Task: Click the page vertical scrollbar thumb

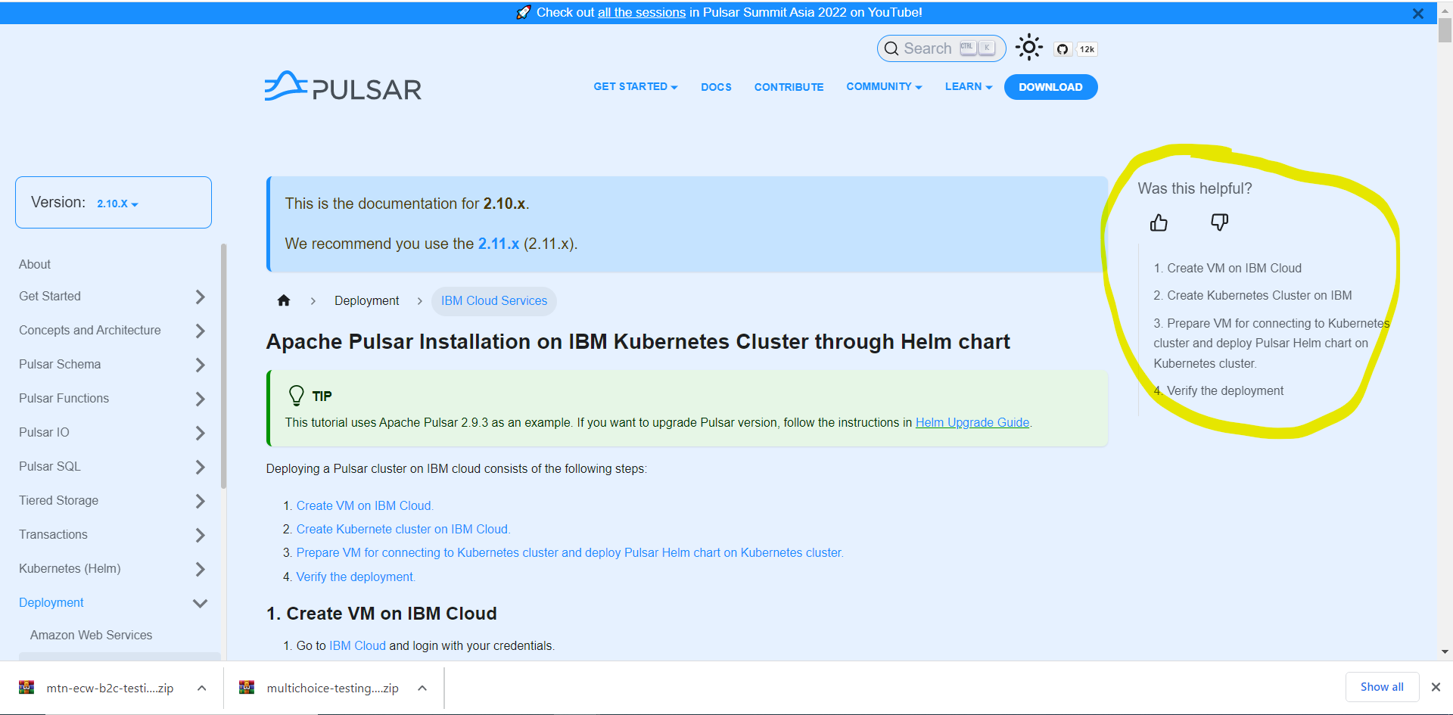Action: click(x=1445, y=30)
